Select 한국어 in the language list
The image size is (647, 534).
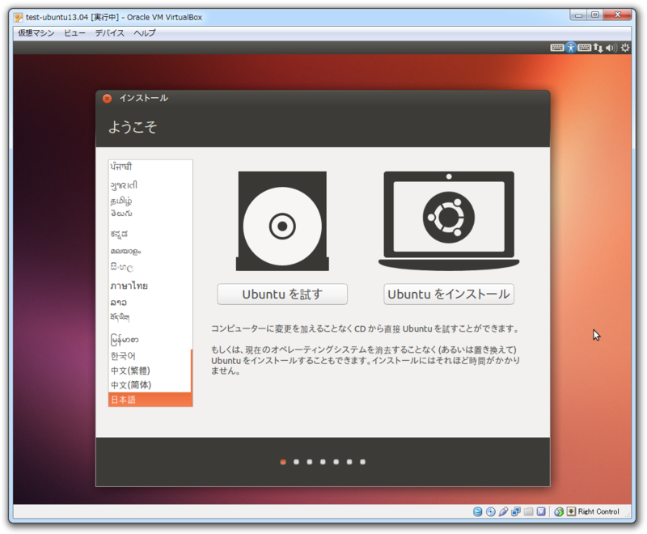click(150, 356)
